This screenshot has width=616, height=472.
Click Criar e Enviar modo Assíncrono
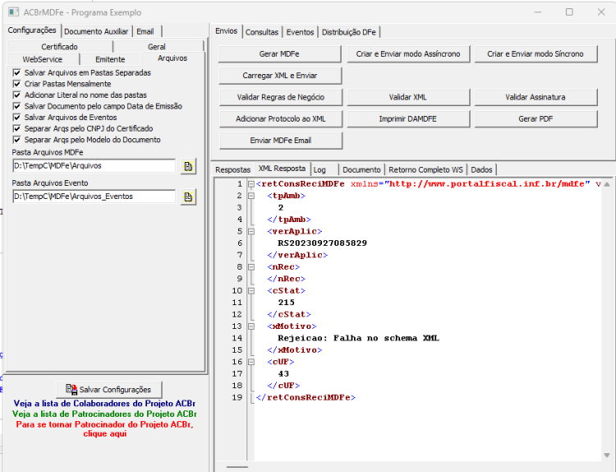tap(408, 54)
